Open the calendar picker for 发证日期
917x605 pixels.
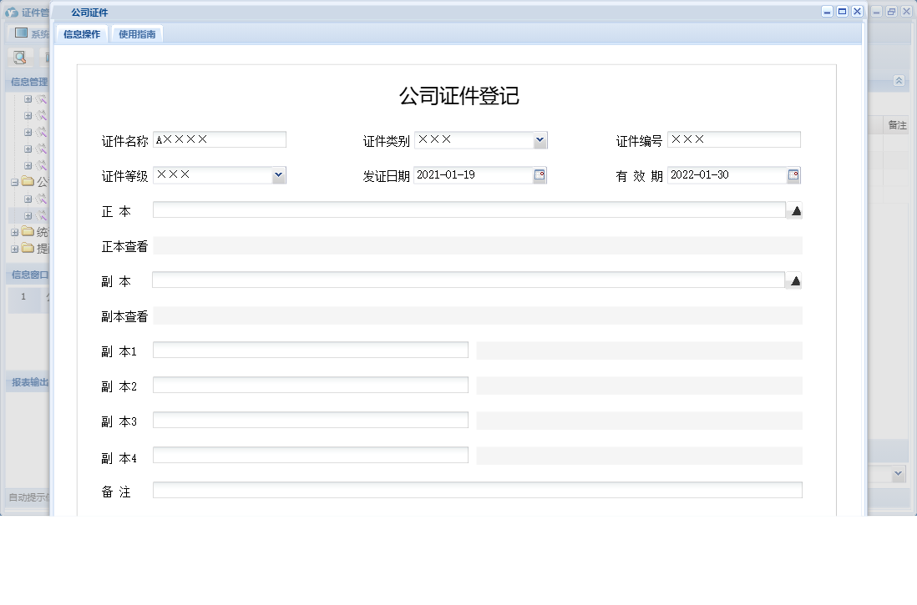click(540, 174)
